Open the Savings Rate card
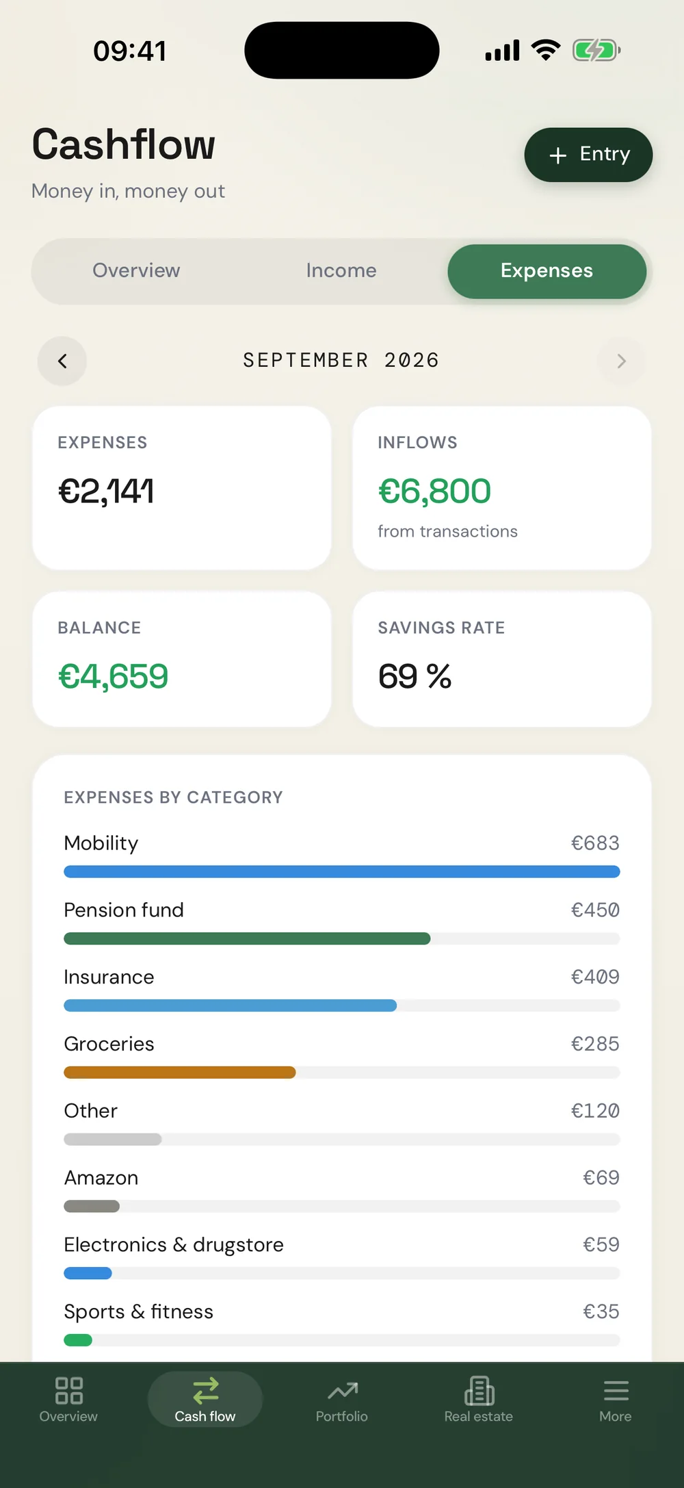 [x=501, y=659]
